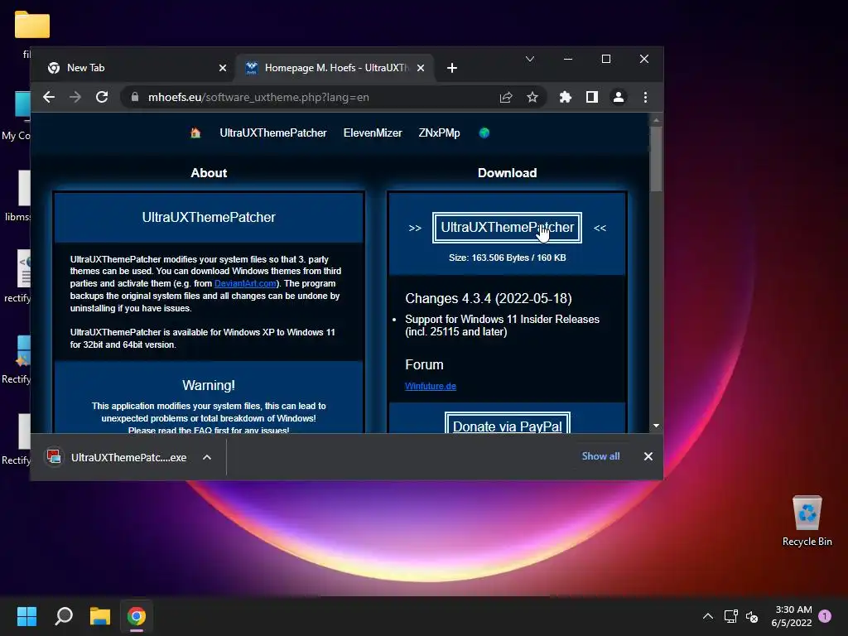Click the home icon in site navigation
The height and width of the screenshot is (636, 848).
[x=195, y=133]
